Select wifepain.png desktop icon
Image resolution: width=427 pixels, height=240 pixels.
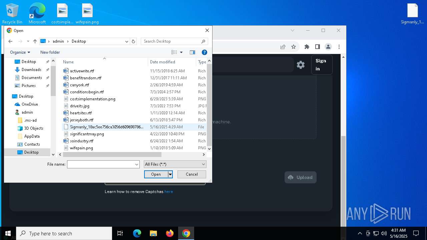[x=87, y=13]
